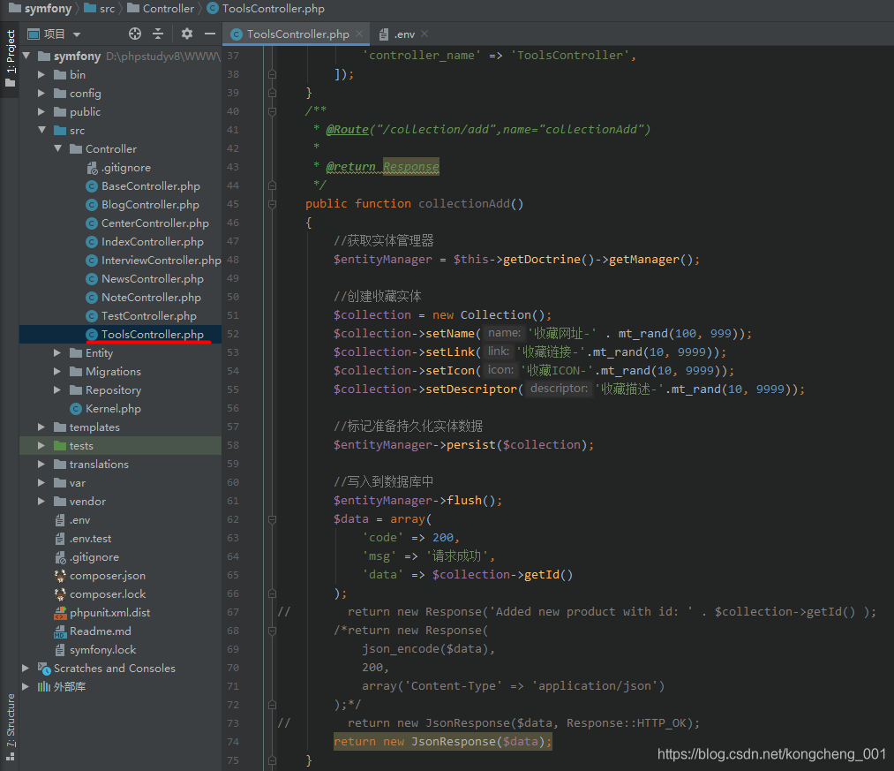The image size is (894, 771).
Task: Close the .env tab
Action: click(424, 34)
